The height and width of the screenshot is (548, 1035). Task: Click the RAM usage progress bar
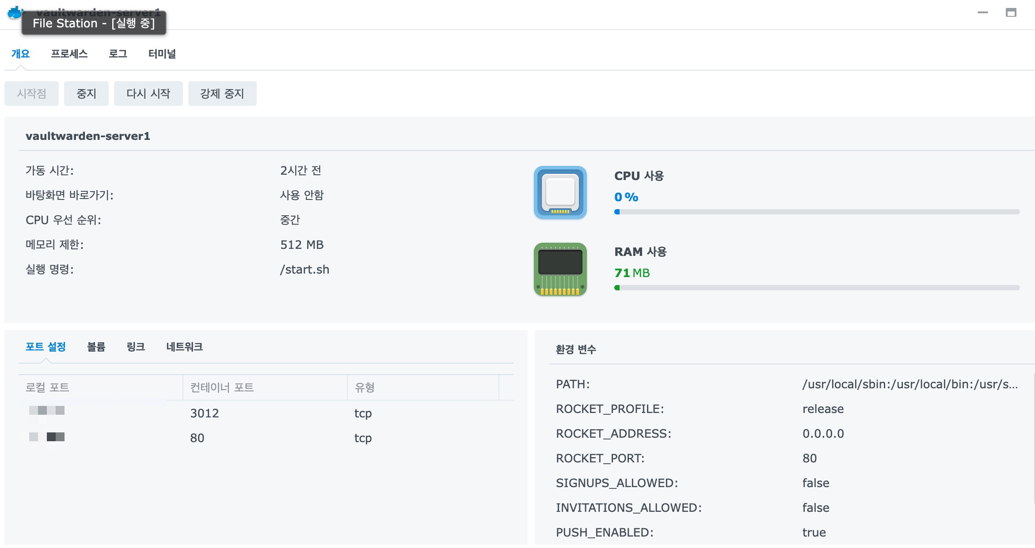[817, 288]
